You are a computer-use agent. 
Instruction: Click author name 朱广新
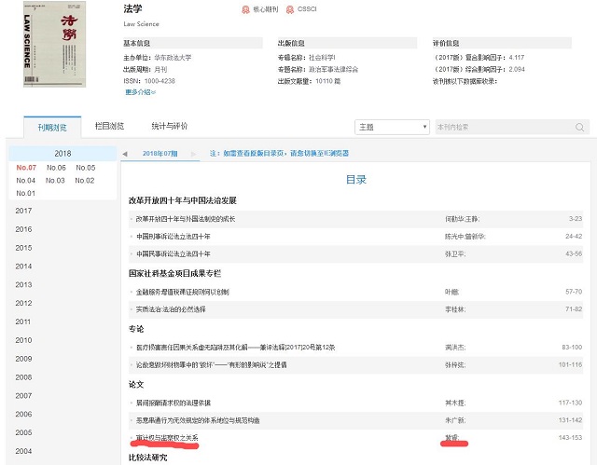click(457, 420)
